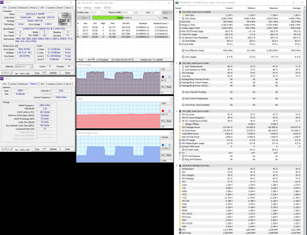Expand the OC Ratio Limits row

click(180, 150)
